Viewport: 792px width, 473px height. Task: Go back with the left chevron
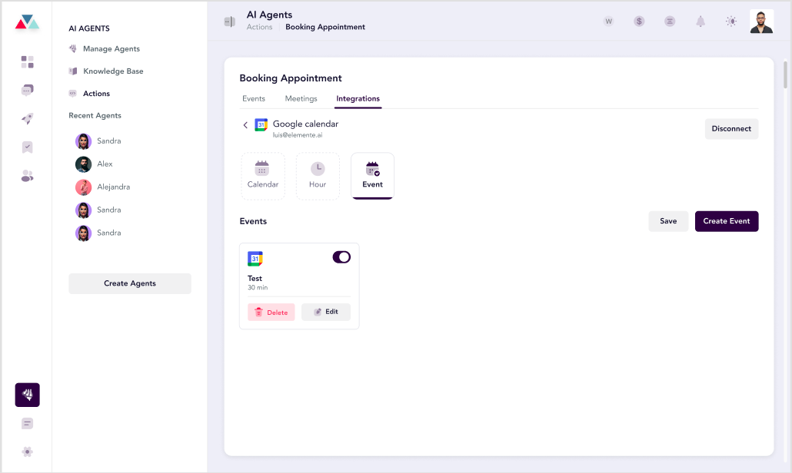(245, 125)
